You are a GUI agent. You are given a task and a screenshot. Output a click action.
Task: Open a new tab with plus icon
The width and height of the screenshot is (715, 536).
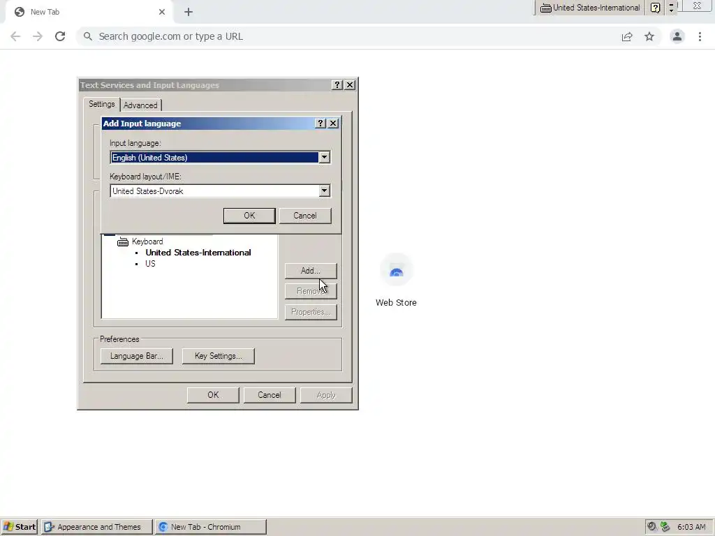click(x=189, y=13)
